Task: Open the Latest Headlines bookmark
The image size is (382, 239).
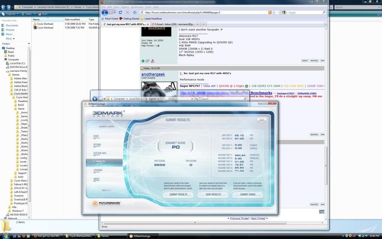Action: click(151, 19)
